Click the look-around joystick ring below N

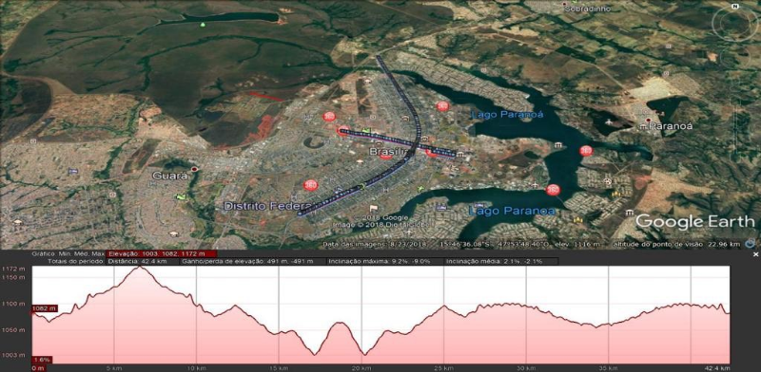(734, 25)
